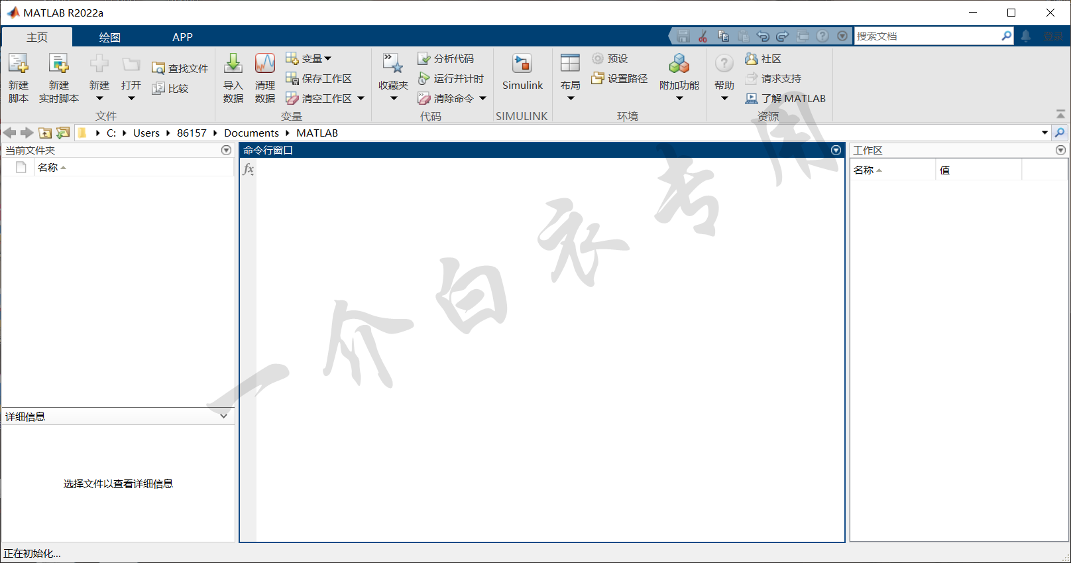Click the redo arrow icon
The height and width of the screenshot is (563, 1071).
pos(783,36)
